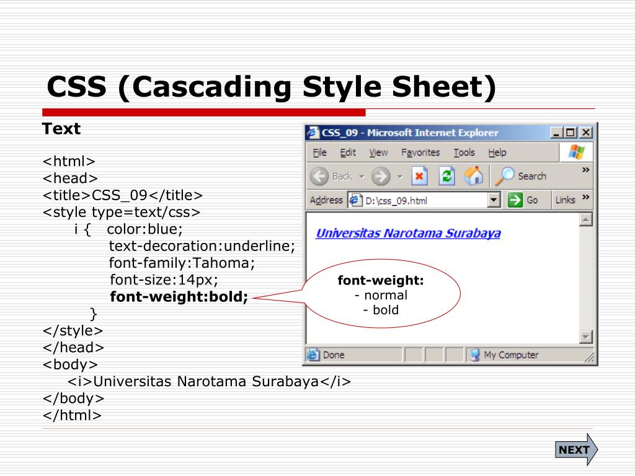Open the Address bar dropdown list
The width and height of the screenshot is (635, 476).
(494, 200)
